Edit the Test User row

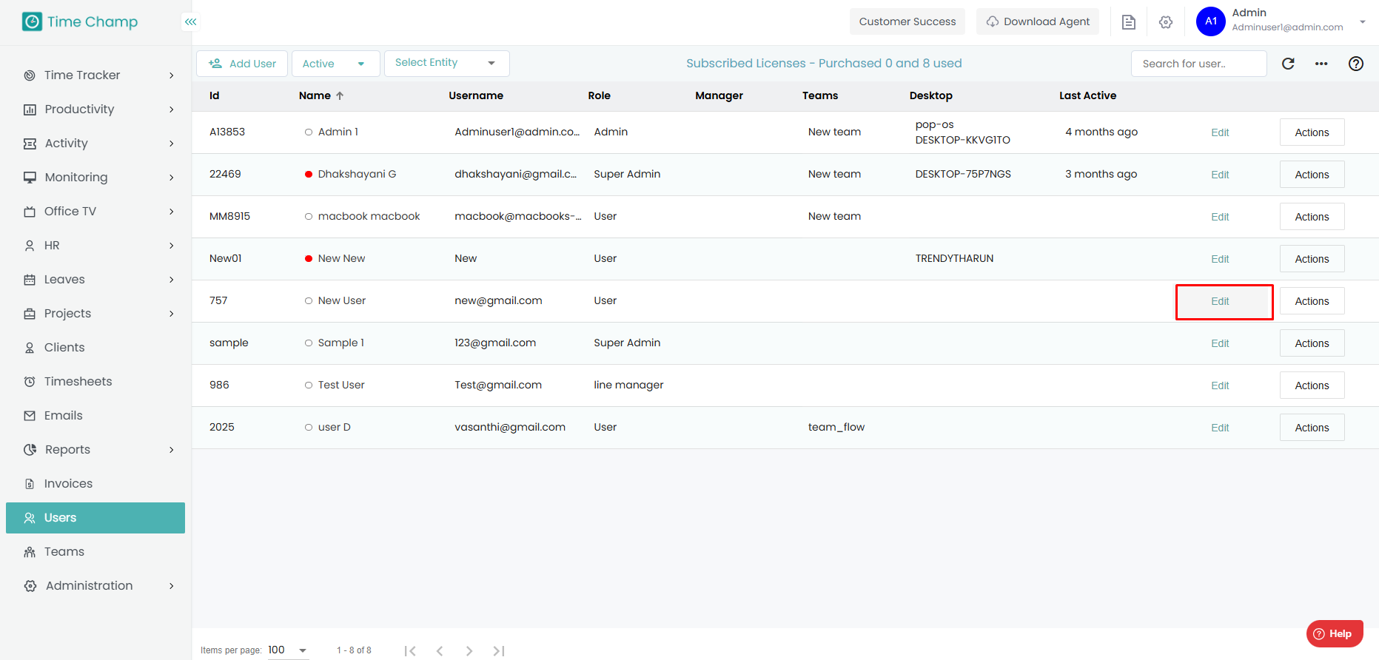[1220, 385]
